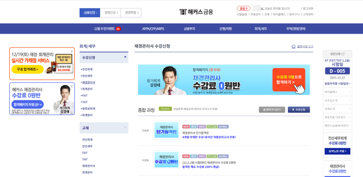Click the 불편사항 신고 link
This screenshot has width=363, height=177.
305,46
